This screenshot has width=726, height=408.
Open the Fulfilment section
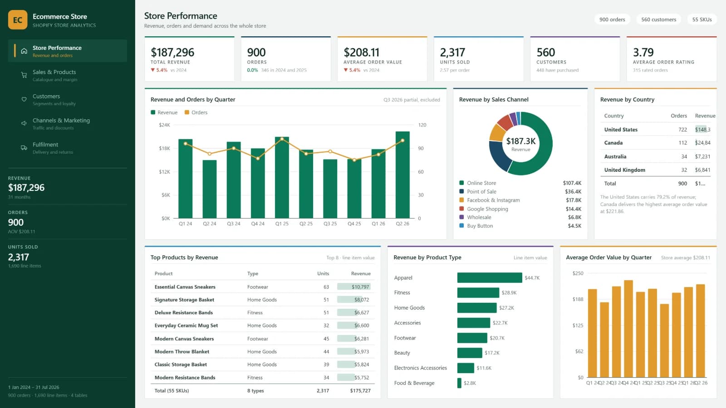68,148
